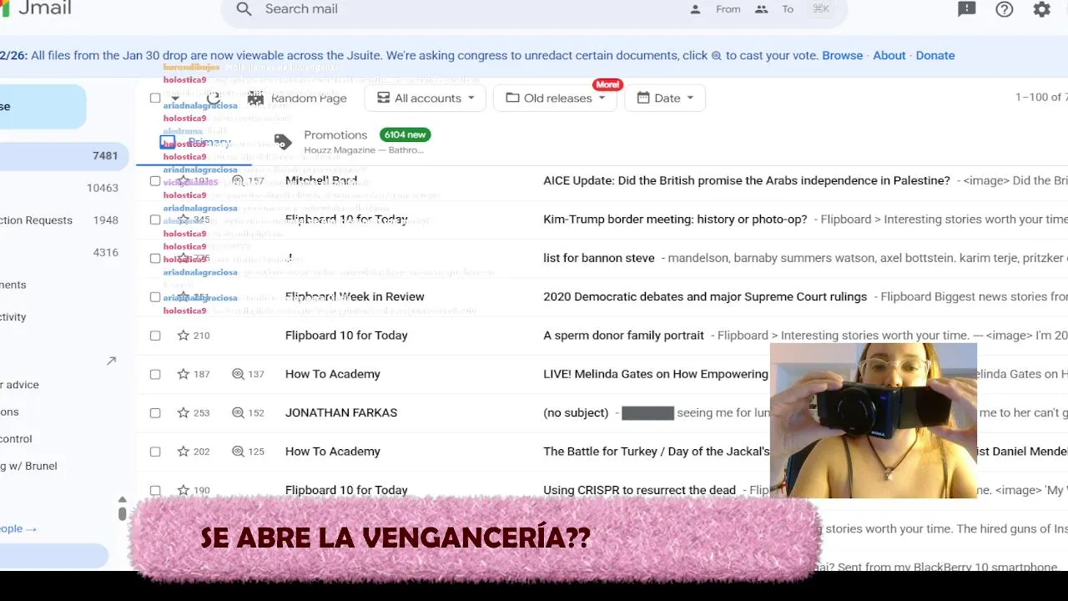
Task: Click the sidebar 'eople →' link
Action: [x=18, y=528]
